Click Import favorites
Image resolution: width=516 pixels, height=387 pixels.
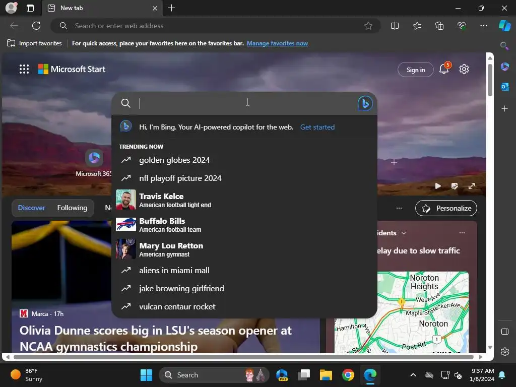pos(34,43)
